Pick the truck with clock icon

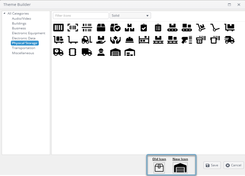point(58,52)
